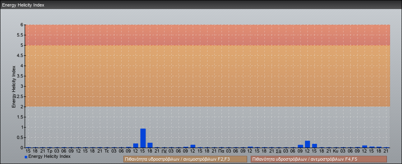Image resolution: width=402 pixels, height=164 pixels.
Task: Click the Τρ day label on x-axis
Action: tap(50, 151)
